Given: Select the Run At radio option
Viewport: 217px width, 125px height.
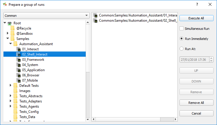Looking at the screenshot, I should point(182,49).
